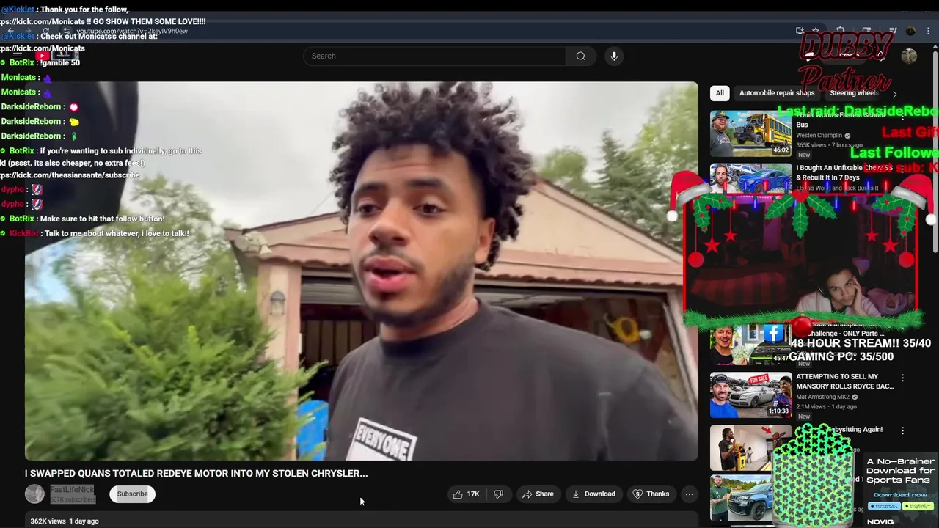
Task: Open the YouTube hamburger guide menu
Action: 18,56
